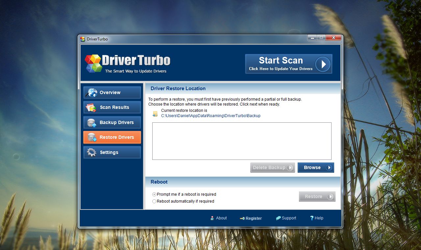Click the Help question mark icon

[x=312, y=218]
